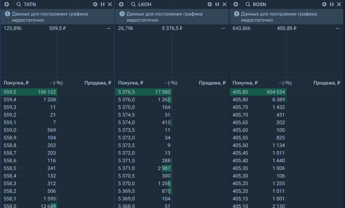Click Покупка column header in LKOH panel
Screen dimensions: 345x208
[x=131, y=83]
